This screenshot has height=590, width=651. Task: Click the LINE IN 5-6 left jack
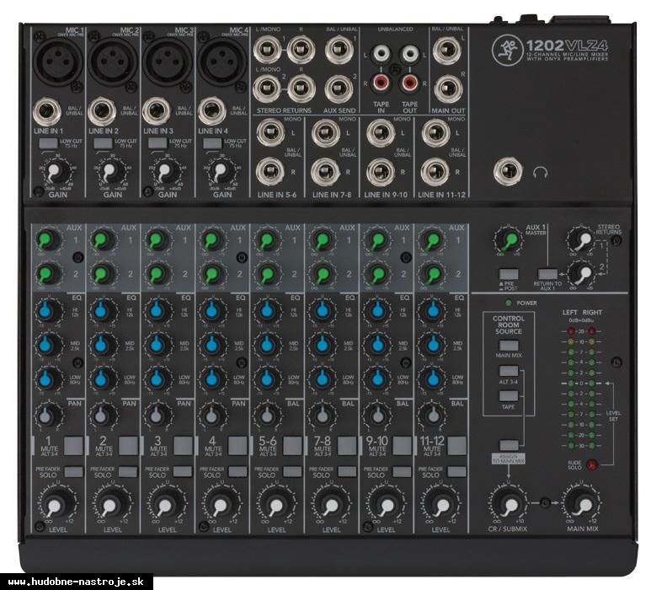[270, 132]
